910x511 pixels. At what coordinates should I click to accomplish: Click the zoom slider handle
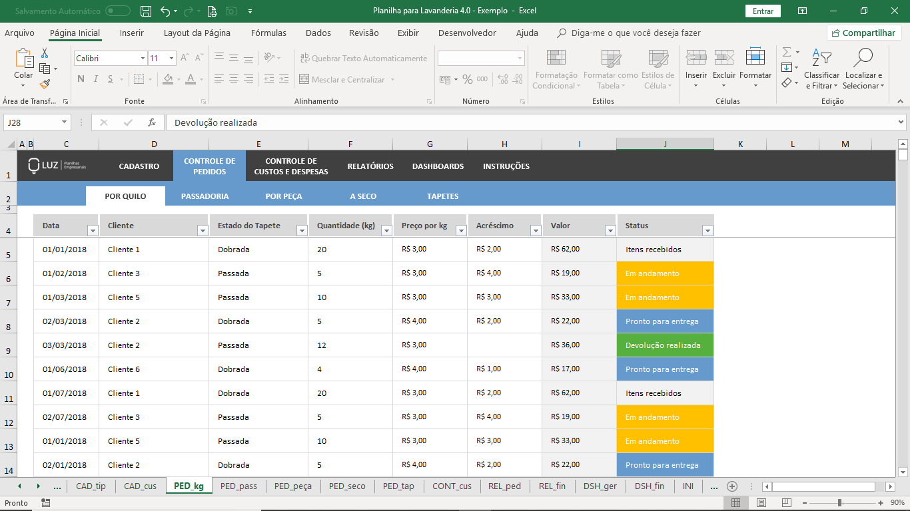839,503
